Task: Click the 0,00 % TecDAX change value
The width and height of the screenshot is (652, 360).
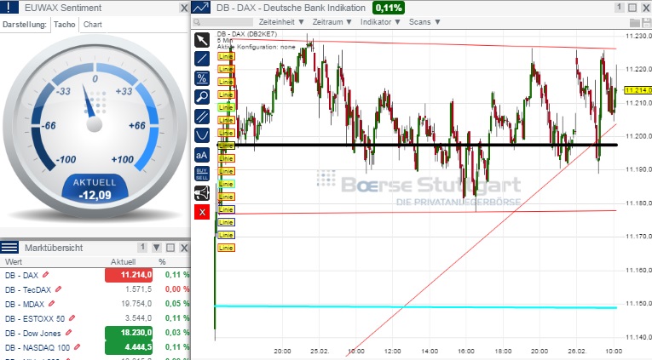Action: (x=177, y=289)
